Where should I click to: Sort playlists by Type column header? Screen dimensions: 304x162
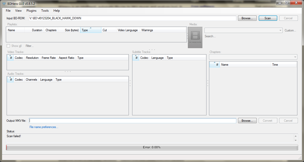click(x=90, y=30)
